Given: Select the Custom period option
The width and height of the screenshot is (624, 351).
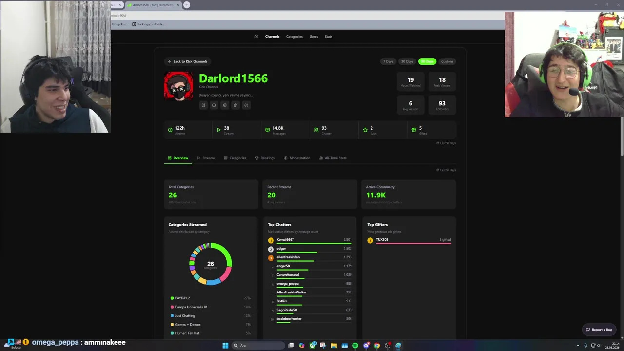Looking at the screenshot, I should tap(447, 61).
